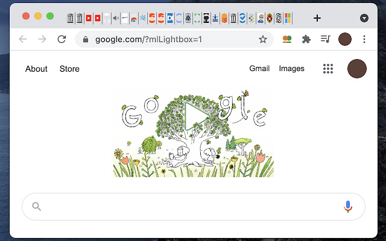
Task: View site information via the lock icon
Action: 86,39
